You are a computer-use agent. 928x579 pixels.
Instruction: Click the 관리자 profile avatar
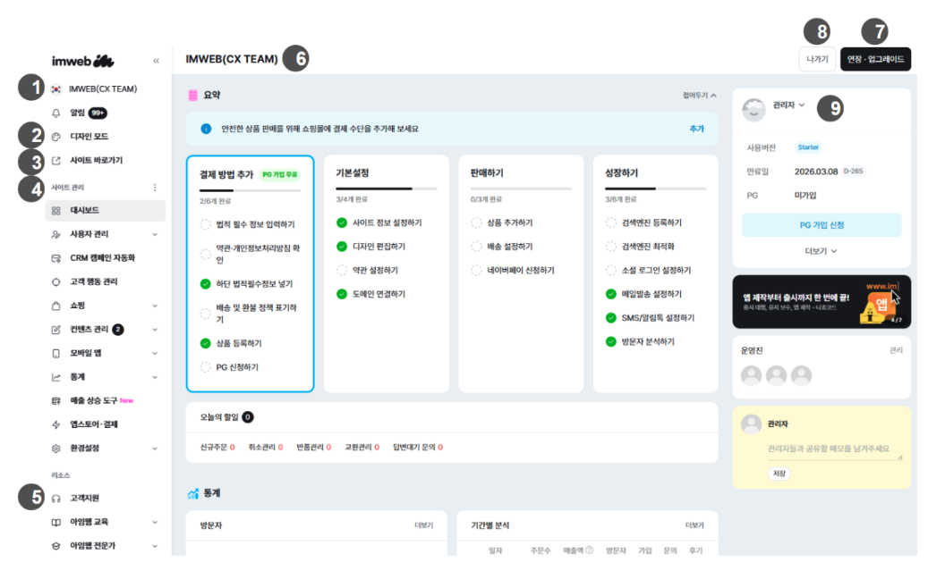click(x=754, y=110)
